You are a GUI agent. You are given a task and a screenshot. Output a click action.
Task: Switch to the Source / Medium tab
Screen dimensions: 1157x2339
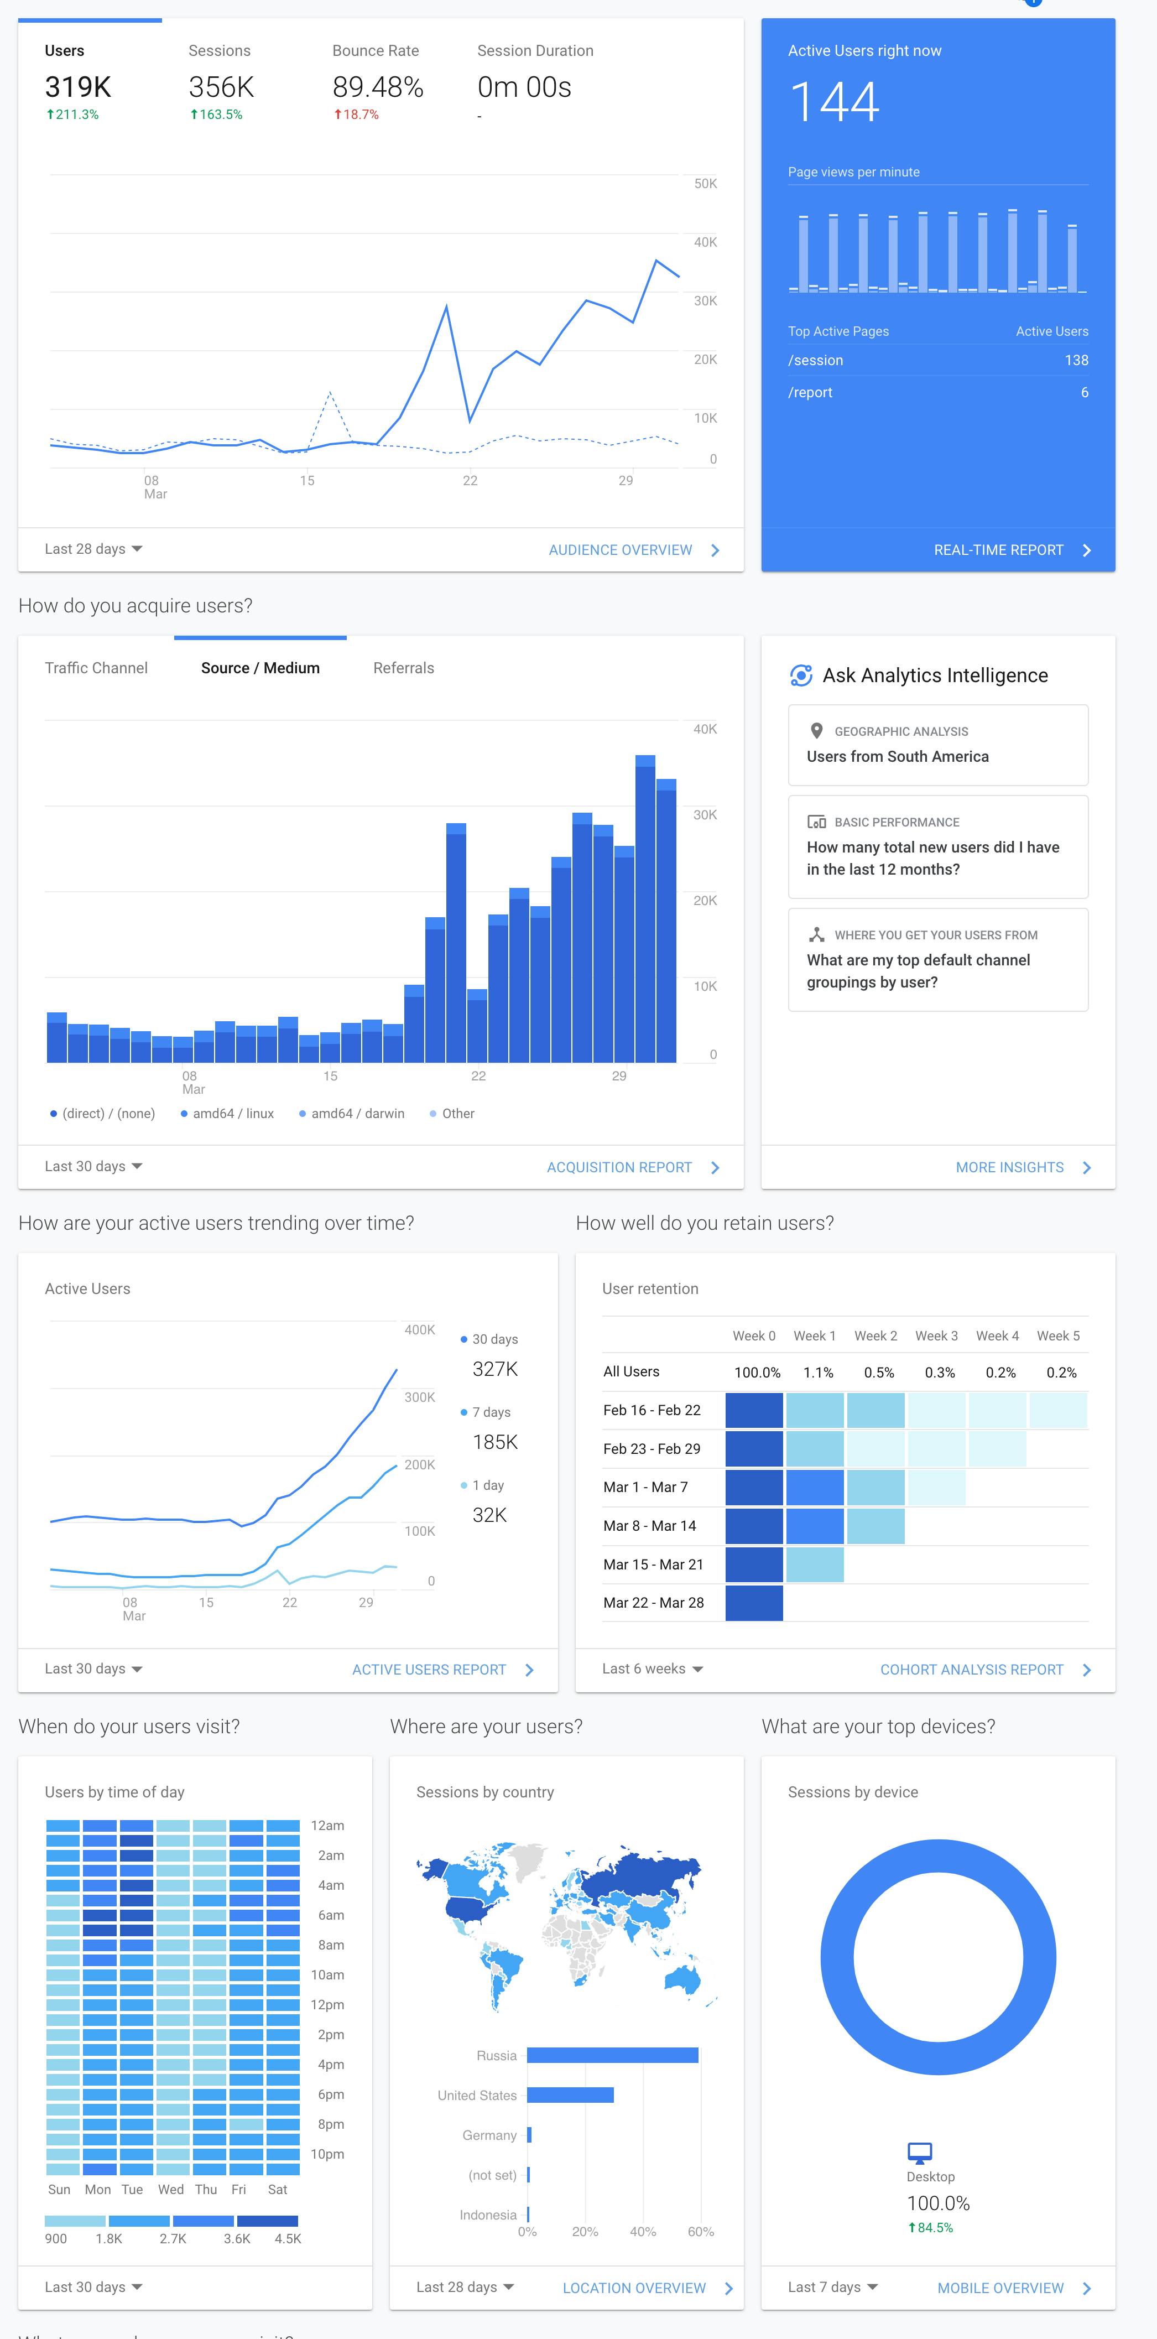coord(260,668)
